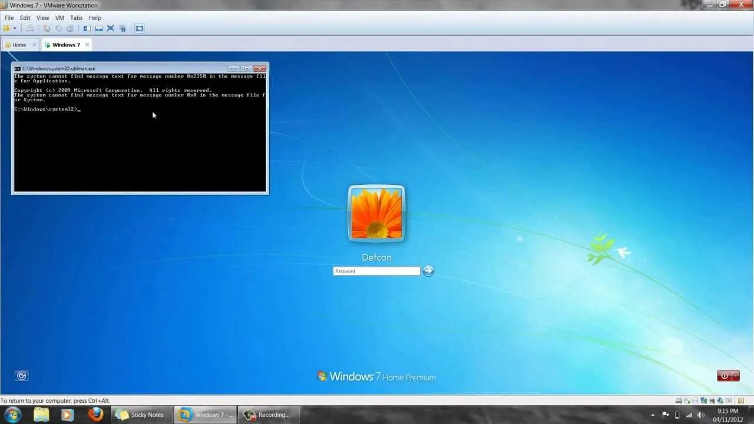Toggle the VMware library sidebar view
754x424 pixels.
tap(87, 28)
